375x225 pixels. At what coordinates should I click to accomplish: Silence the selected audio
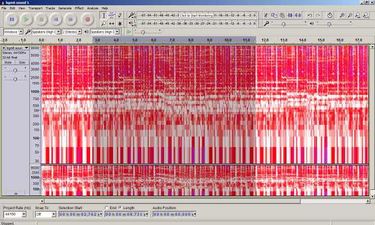point(298,16)
